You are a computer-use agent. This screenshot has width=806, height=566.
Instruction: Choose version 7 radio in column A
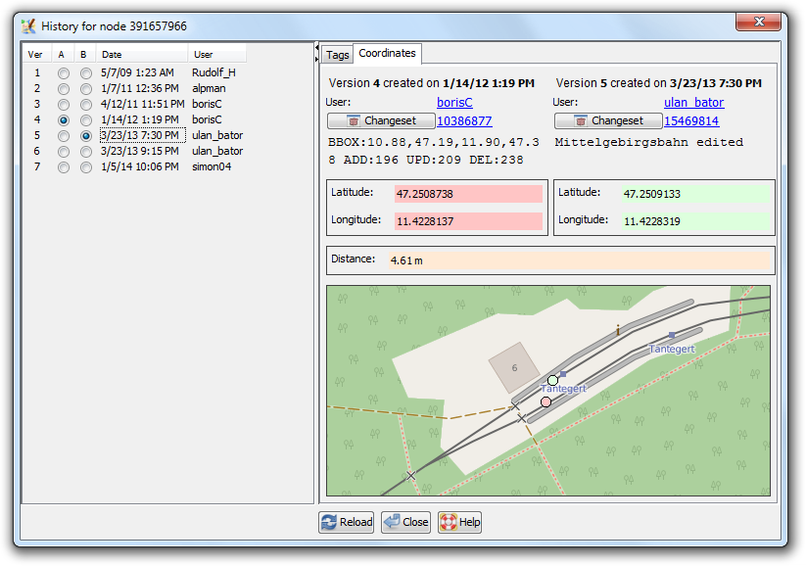click(64, 167)
